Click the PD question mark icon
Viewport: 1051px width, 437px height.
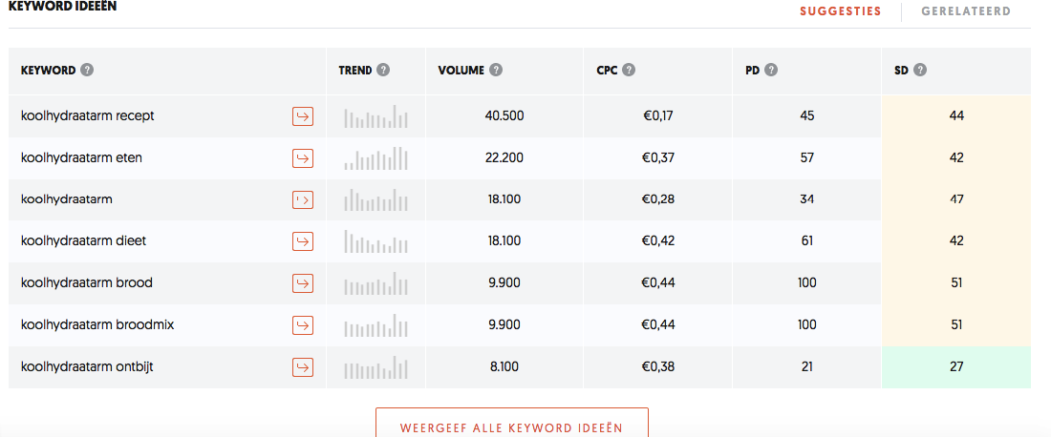771,71
